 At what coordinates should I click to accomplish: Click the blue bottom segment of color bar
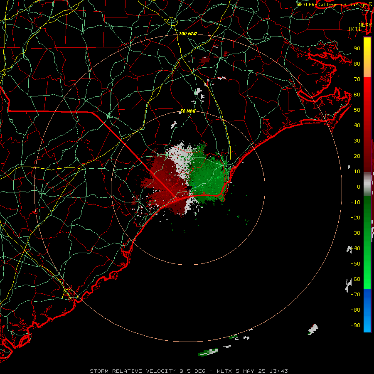tap(367, 311)
